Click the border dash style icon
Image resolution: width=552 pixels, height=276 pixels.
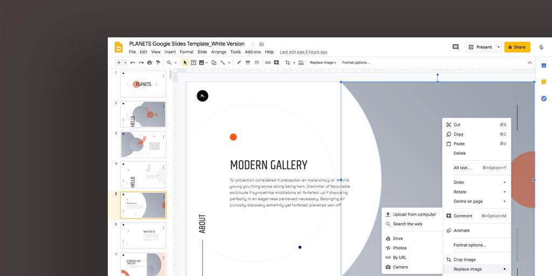click(x=257, y=63)
